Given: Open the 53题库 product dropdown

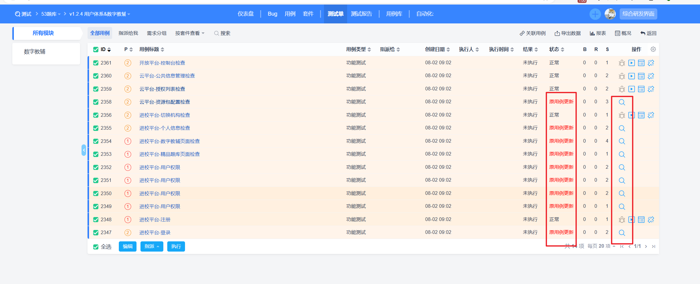Looking at the screenshot, I should [51, 14].
